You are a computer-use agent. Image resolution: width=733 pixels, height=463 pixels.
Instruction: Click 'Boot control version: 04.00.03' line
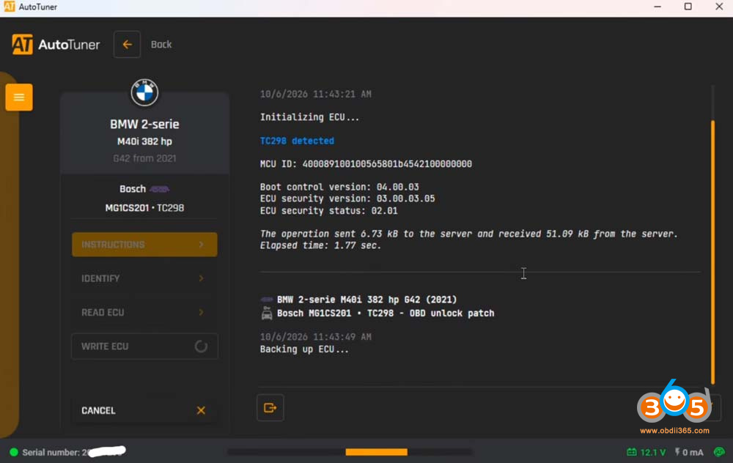click(x=339, y=187)
